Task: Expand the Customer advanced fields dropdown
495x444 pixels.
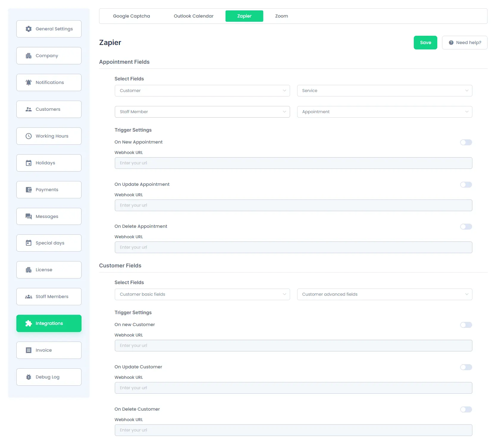Action: click(x=384, y=294)
